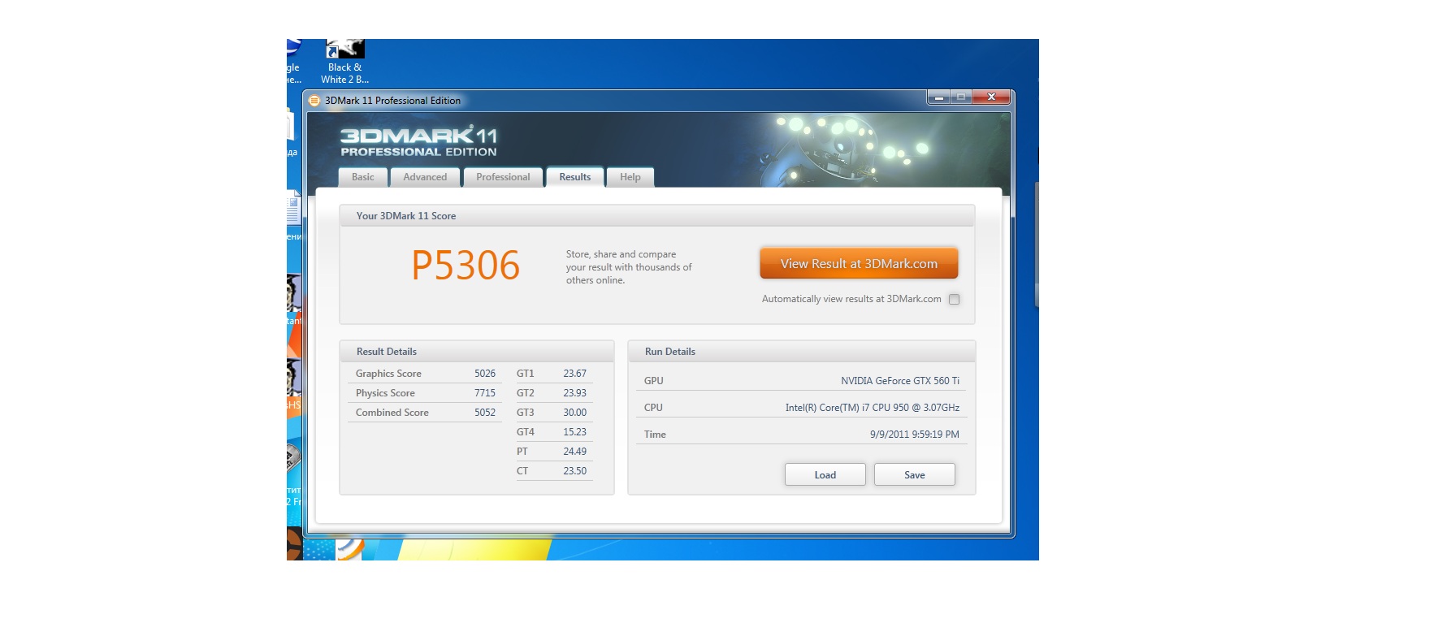Viewport: 1451px width, 636px height.
Task: Click the GPU name NVIDIA GeForce GTX 560 Ti
Action: coord(899,381)
